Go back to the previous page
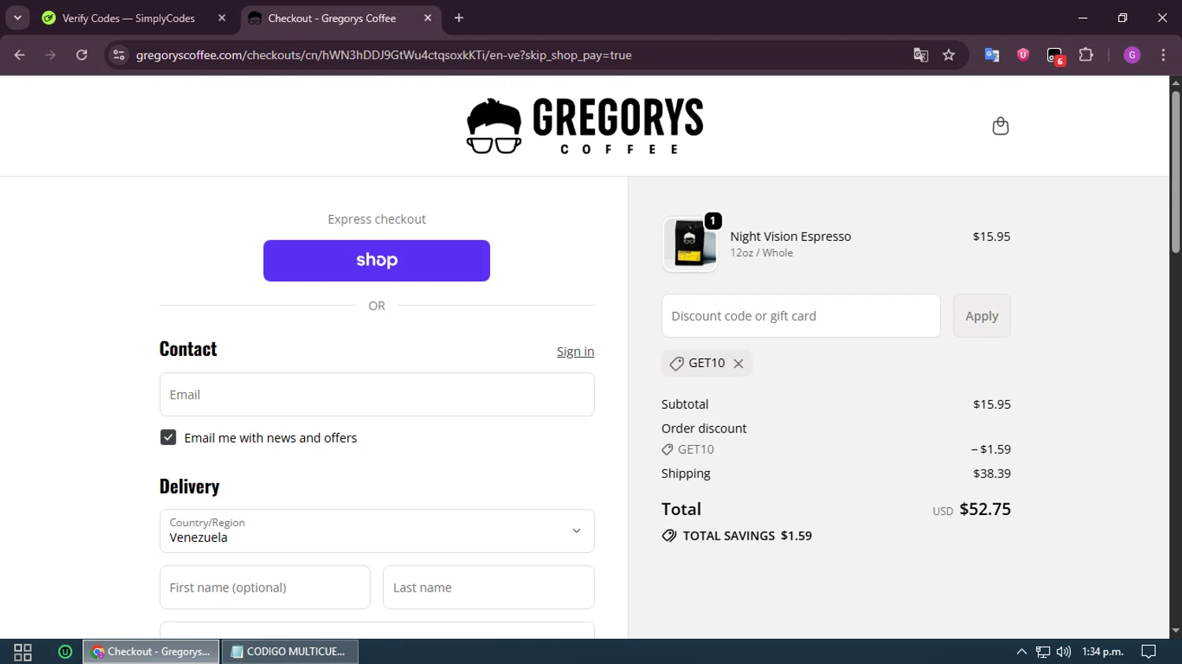Screen dimensions: 1182x664 (20, 55)
